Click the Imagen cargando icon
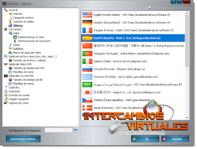Screen dimensions: 197x149 click(x=6, y=99)
